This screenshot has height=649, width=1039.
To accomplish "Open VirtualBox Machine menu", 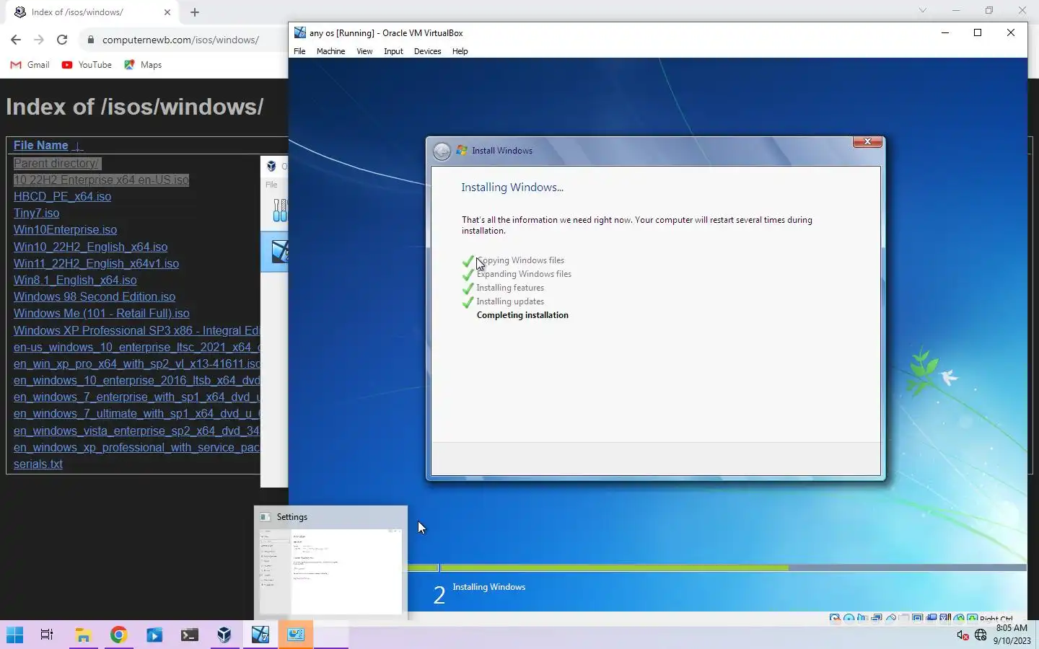I will click(x=330, y=51).
